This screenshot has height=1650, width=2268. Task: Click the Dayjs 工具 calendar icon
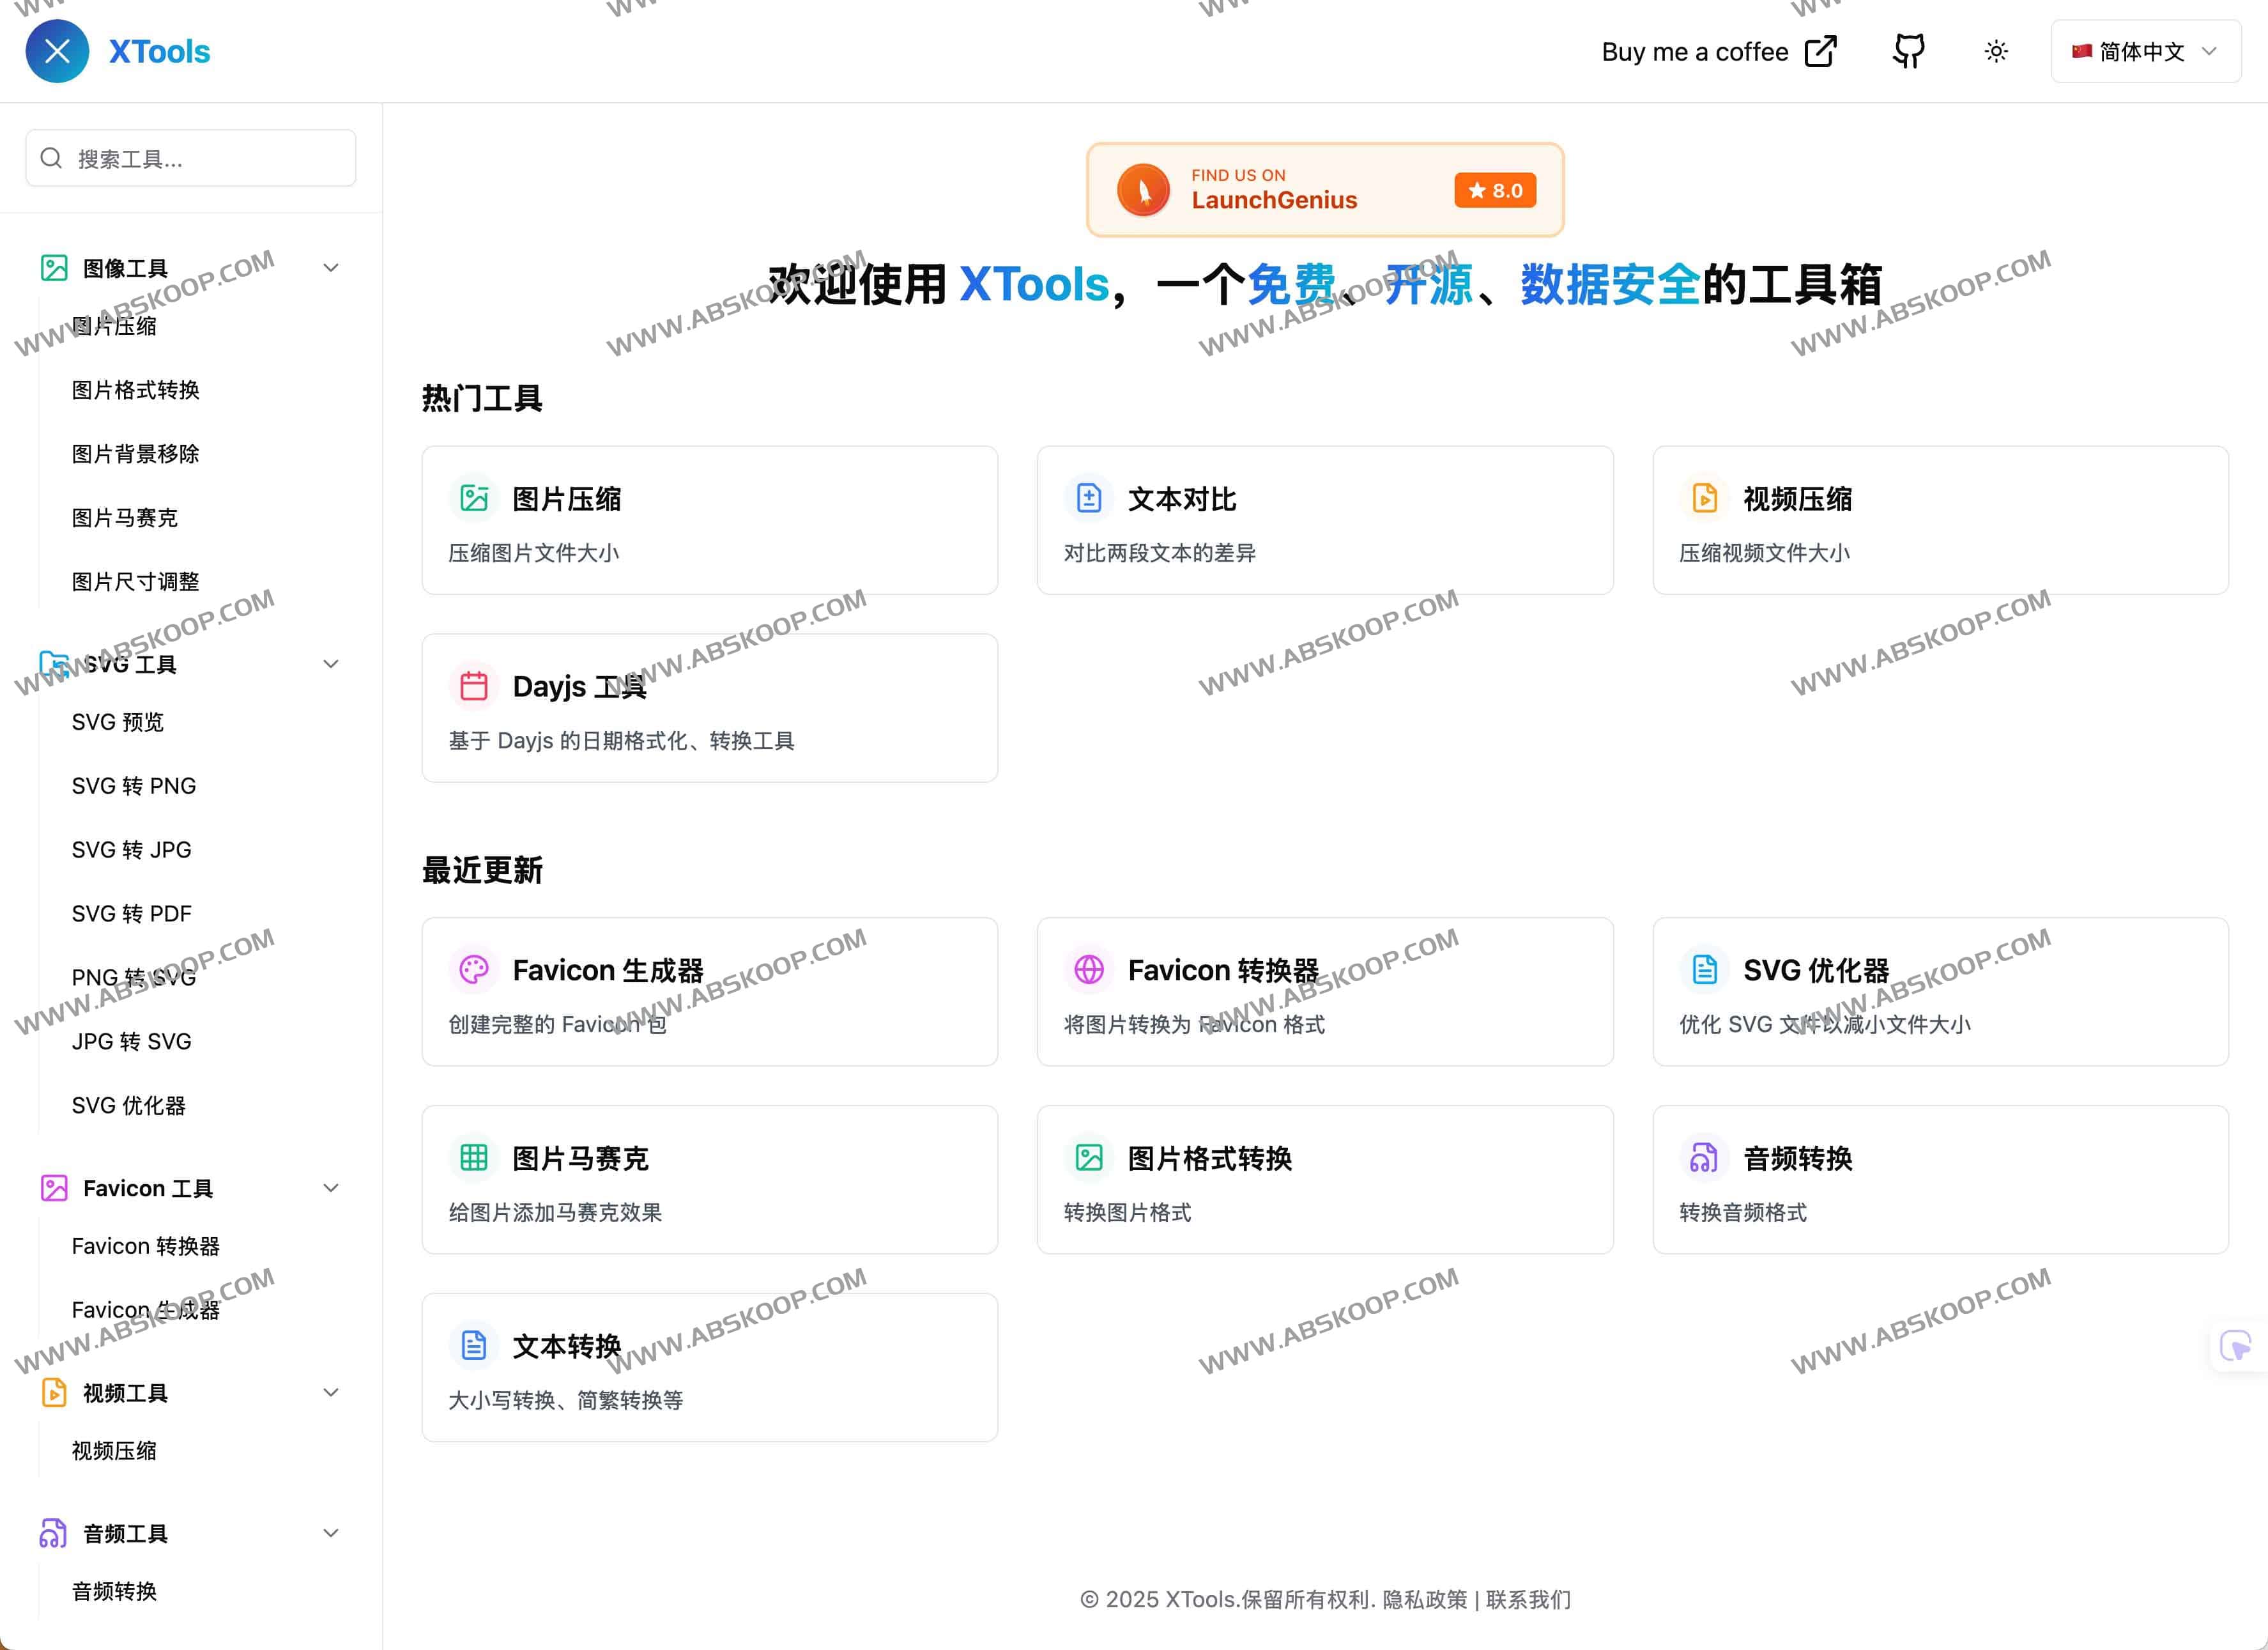(x=474, y=686)
